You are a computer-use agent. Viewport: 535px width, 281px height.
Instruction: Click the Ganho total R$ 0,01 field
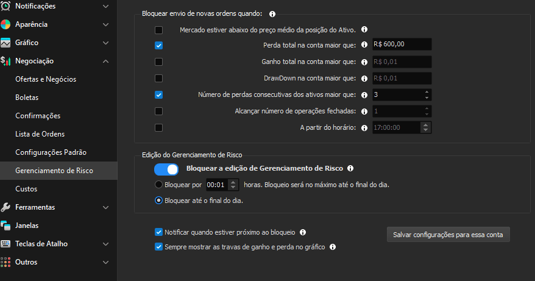tap(402, 62)
